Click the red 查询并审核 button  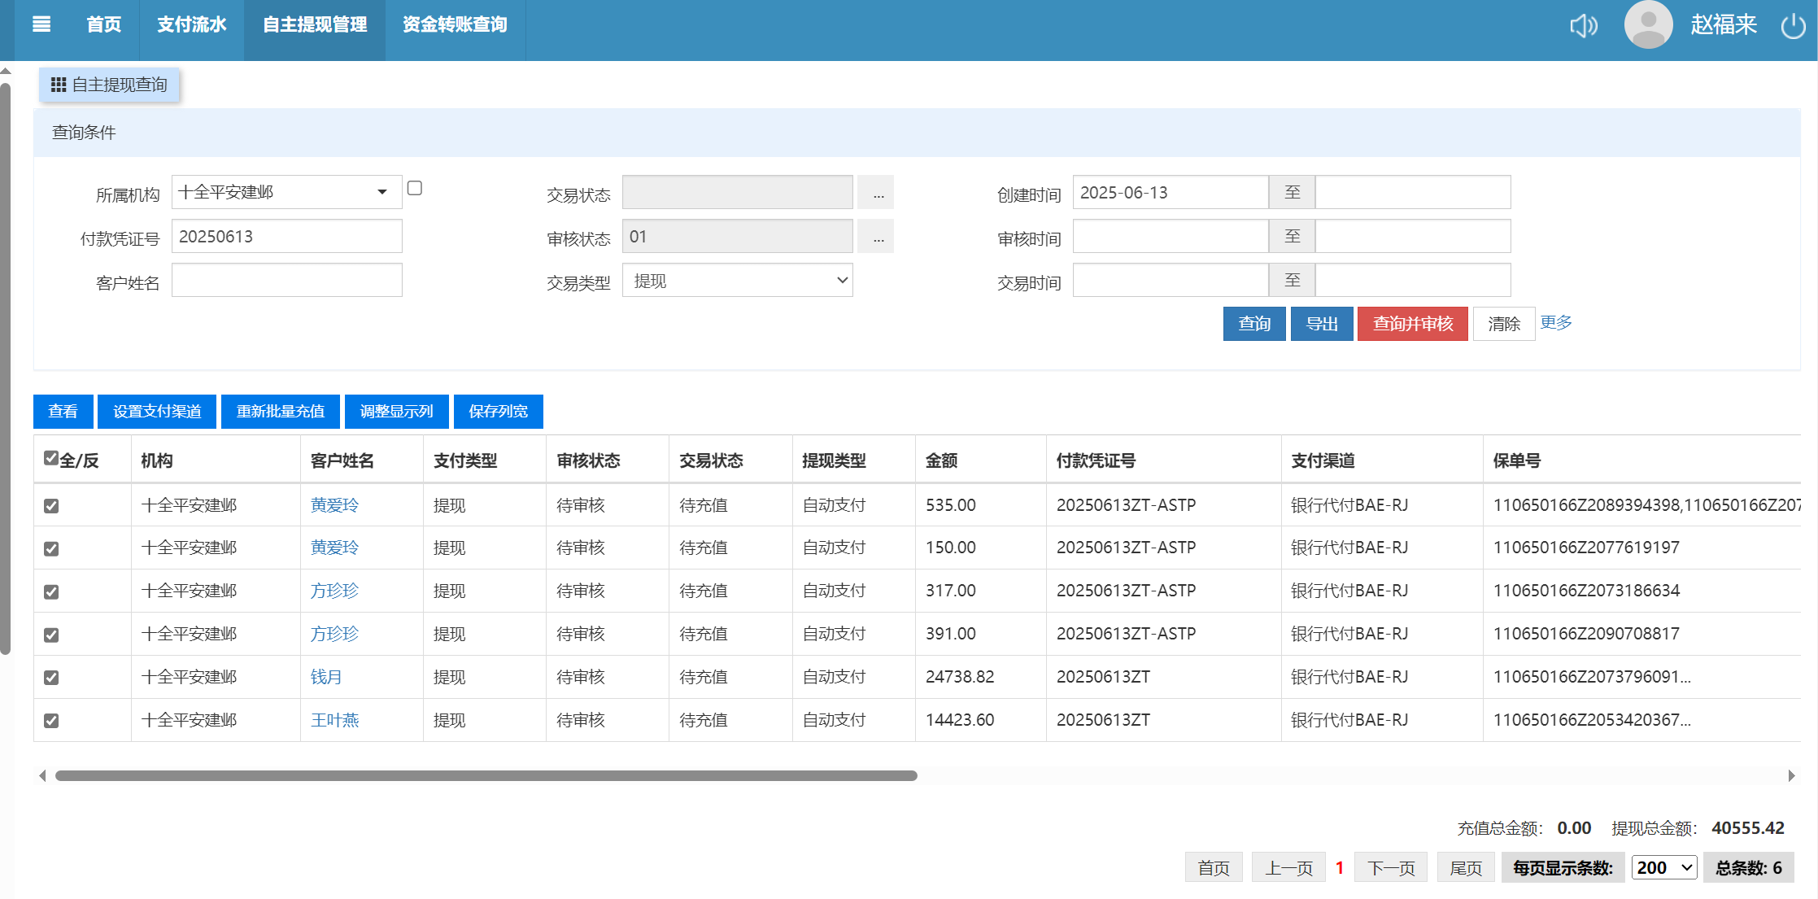[x=1412, y=324]
